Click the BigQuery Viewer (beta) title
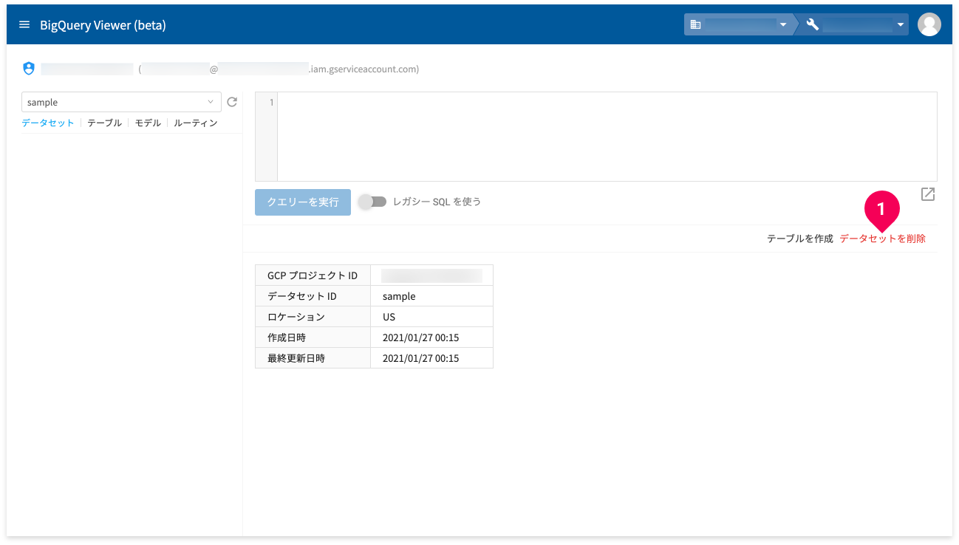 [103, 25]
